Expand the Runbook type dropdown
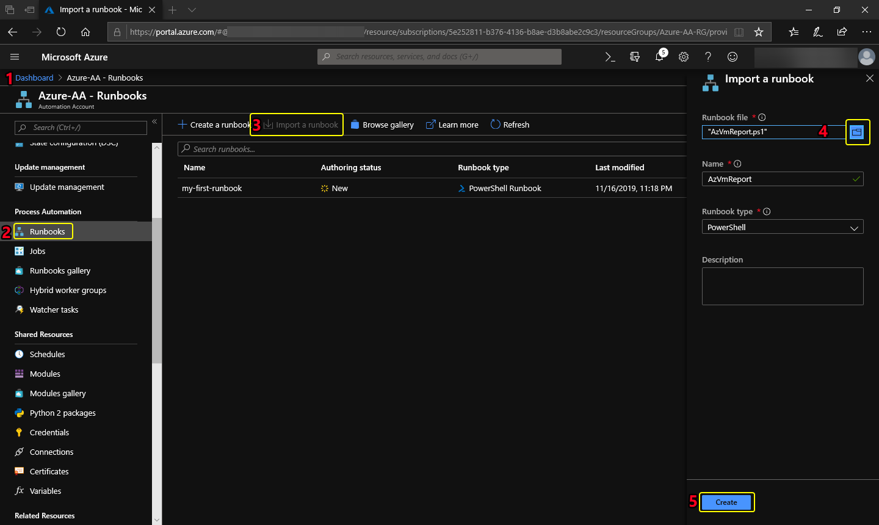The image size is (879, 525). 783,227
